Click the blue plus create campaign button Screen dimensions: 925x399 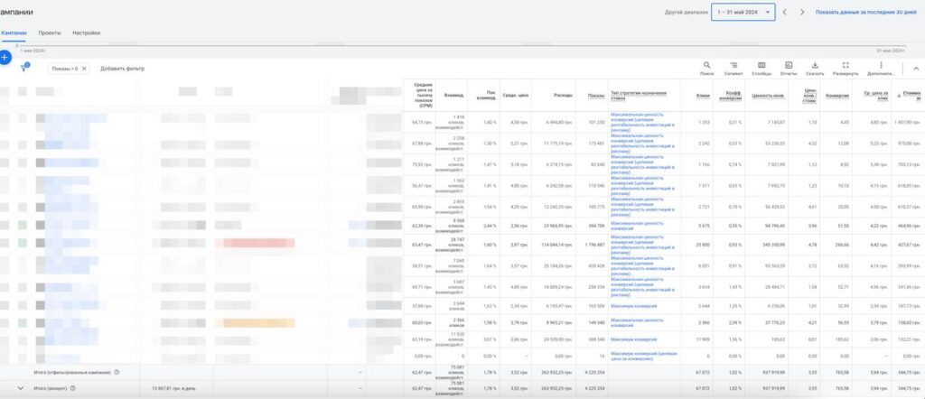(x=5, y=57)
